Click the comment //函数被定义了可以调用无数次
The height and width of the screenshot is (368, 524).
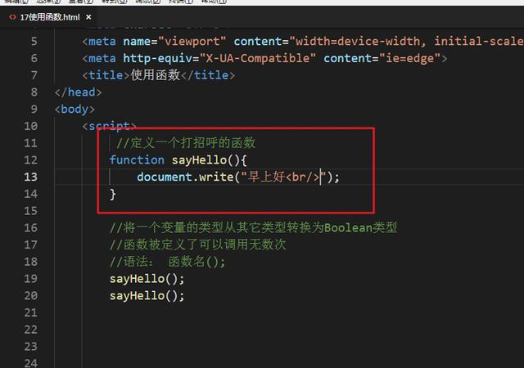(198, 245)
